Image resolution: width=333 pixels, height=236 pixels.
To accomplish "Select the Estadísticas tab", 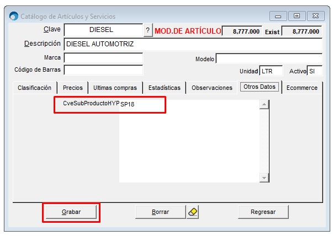I will click(x=164, y=88).
